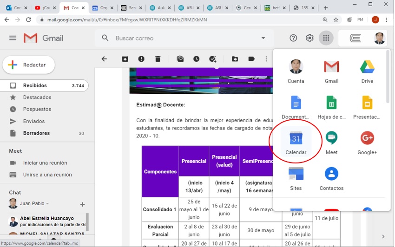Open a new browser tab
395x247 pixels.
pyautogui.click(x=326, y=8)
